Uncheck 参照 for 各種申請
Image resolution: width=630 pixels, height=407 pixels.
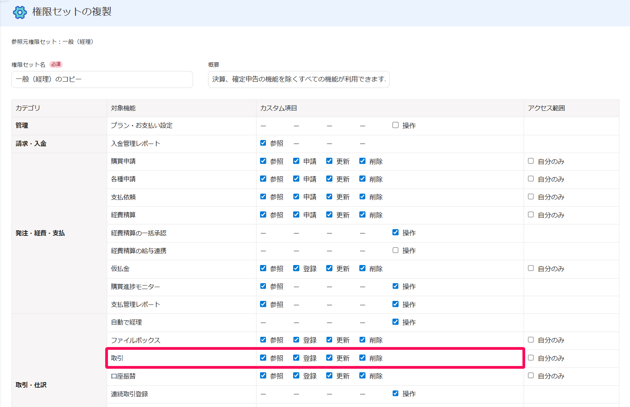tap(263, 179)
